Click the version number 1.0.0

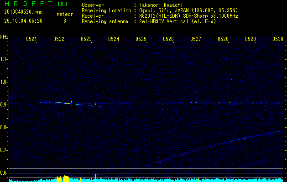pos(62,4)
